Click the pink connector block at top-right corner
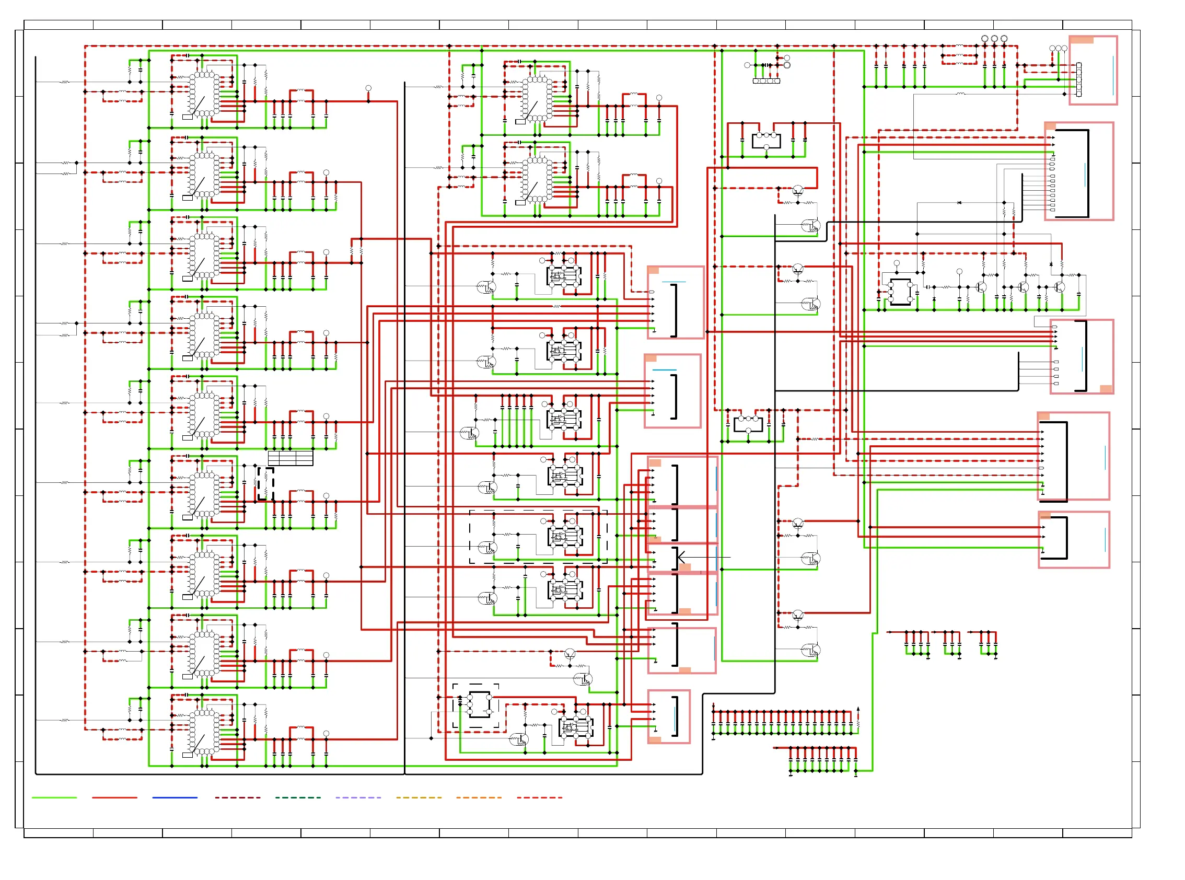Screen dimensions: 1185x880 coord(1093,71)
